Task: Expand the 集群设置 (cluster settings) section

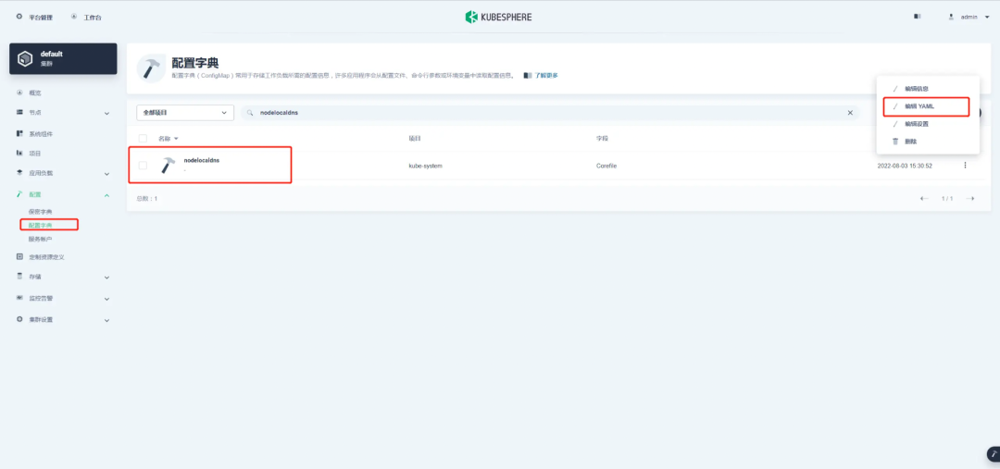Action: 63,319
